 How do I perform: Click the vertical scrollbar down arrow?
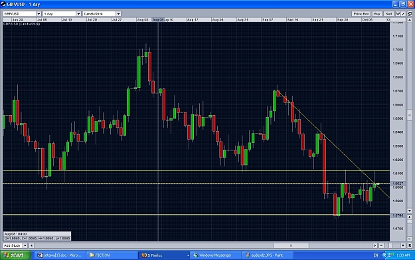pyautogui.click(x=410, y=211)
